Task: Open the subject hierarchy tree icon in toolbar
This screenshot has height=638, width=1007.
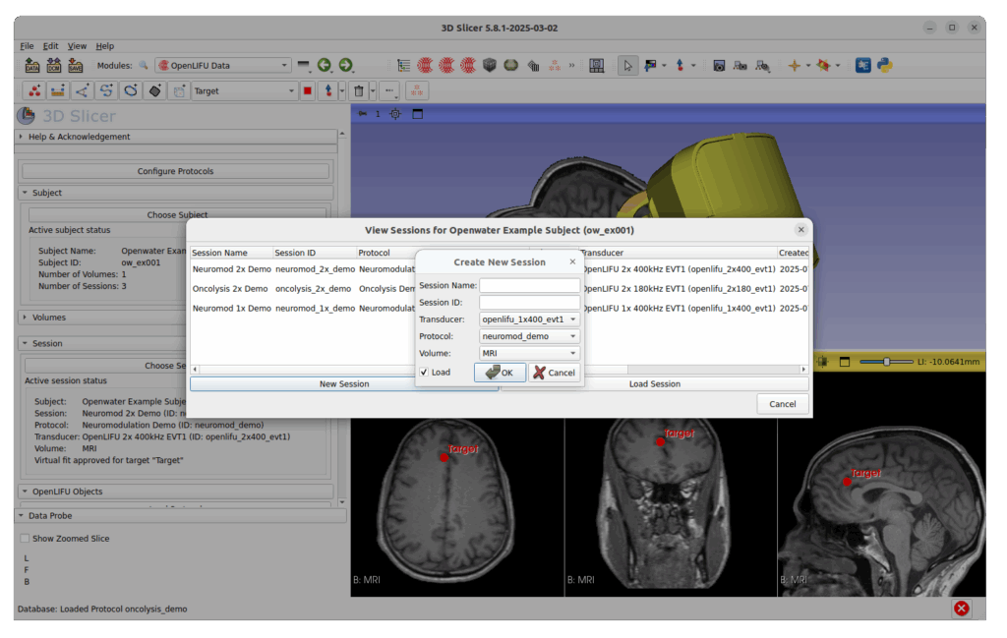Action: point(404,66)
